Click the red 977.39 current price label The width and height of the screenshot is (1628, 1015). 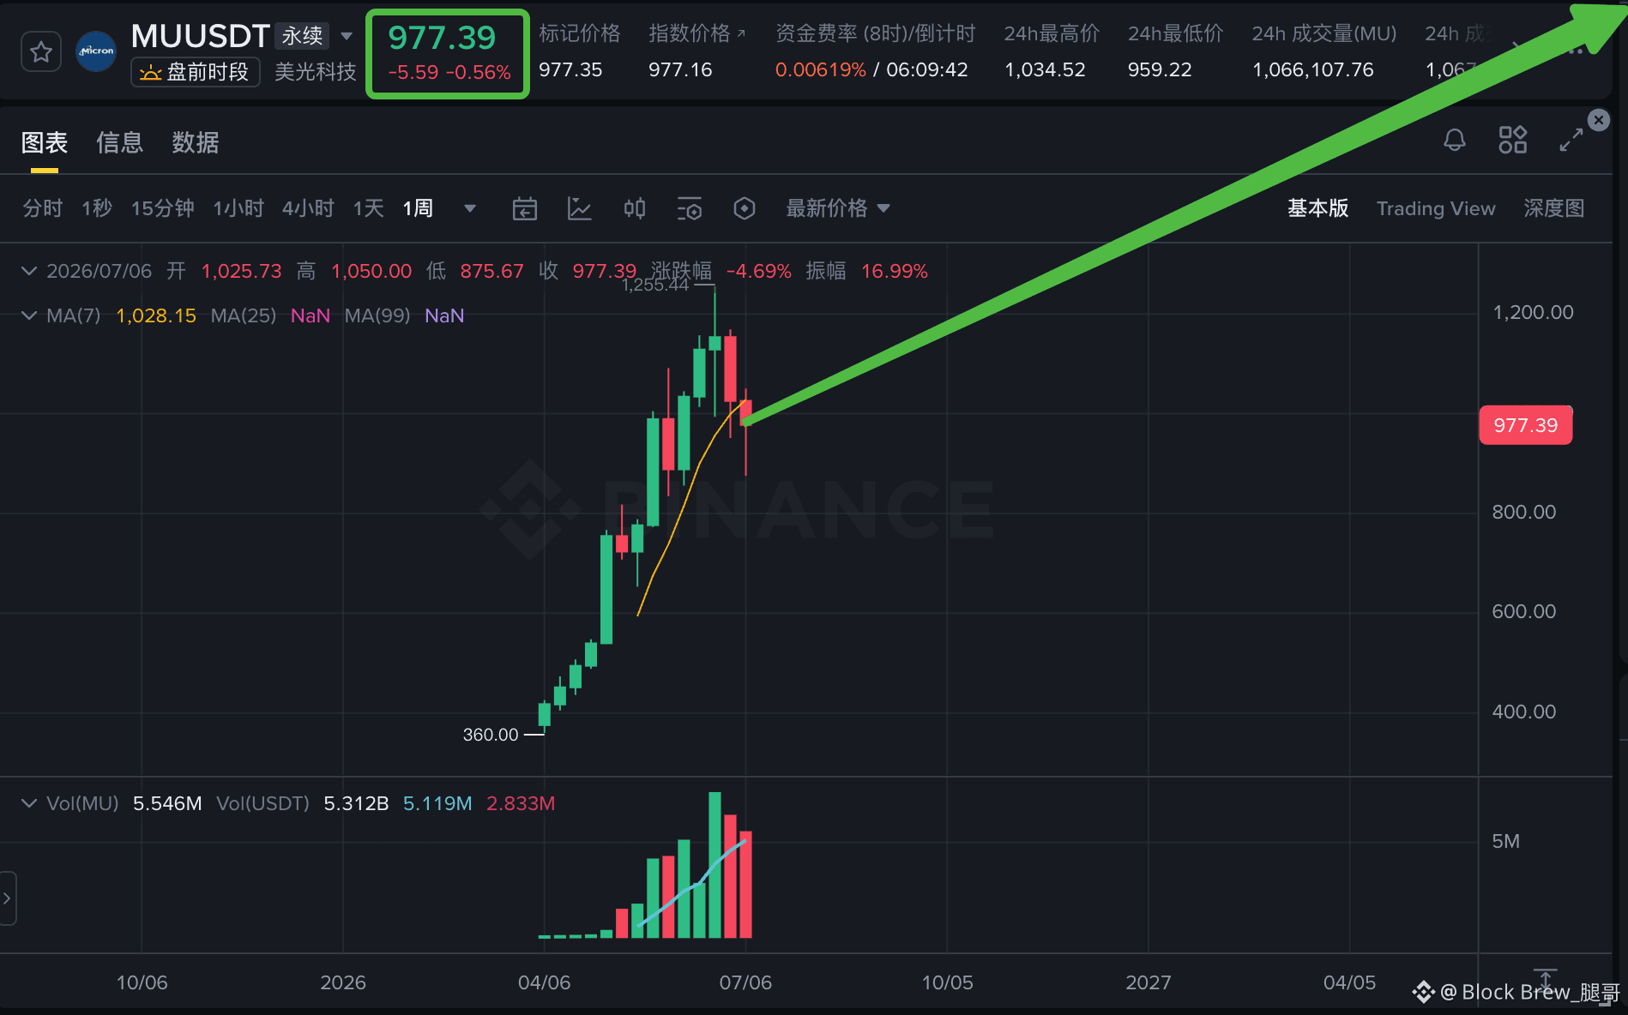click(x=1526, y=425)
